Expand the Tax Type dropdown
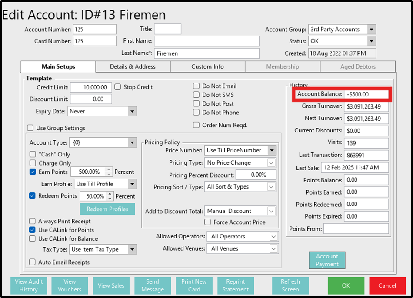Viewport: 413px width, 298px height. pyautogui.click(x=132, y=249)
